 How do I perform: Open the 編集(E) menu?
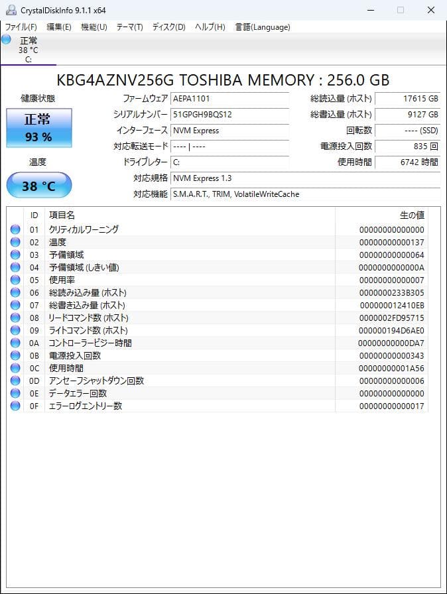pyautogui.click(x=59, y=27)
